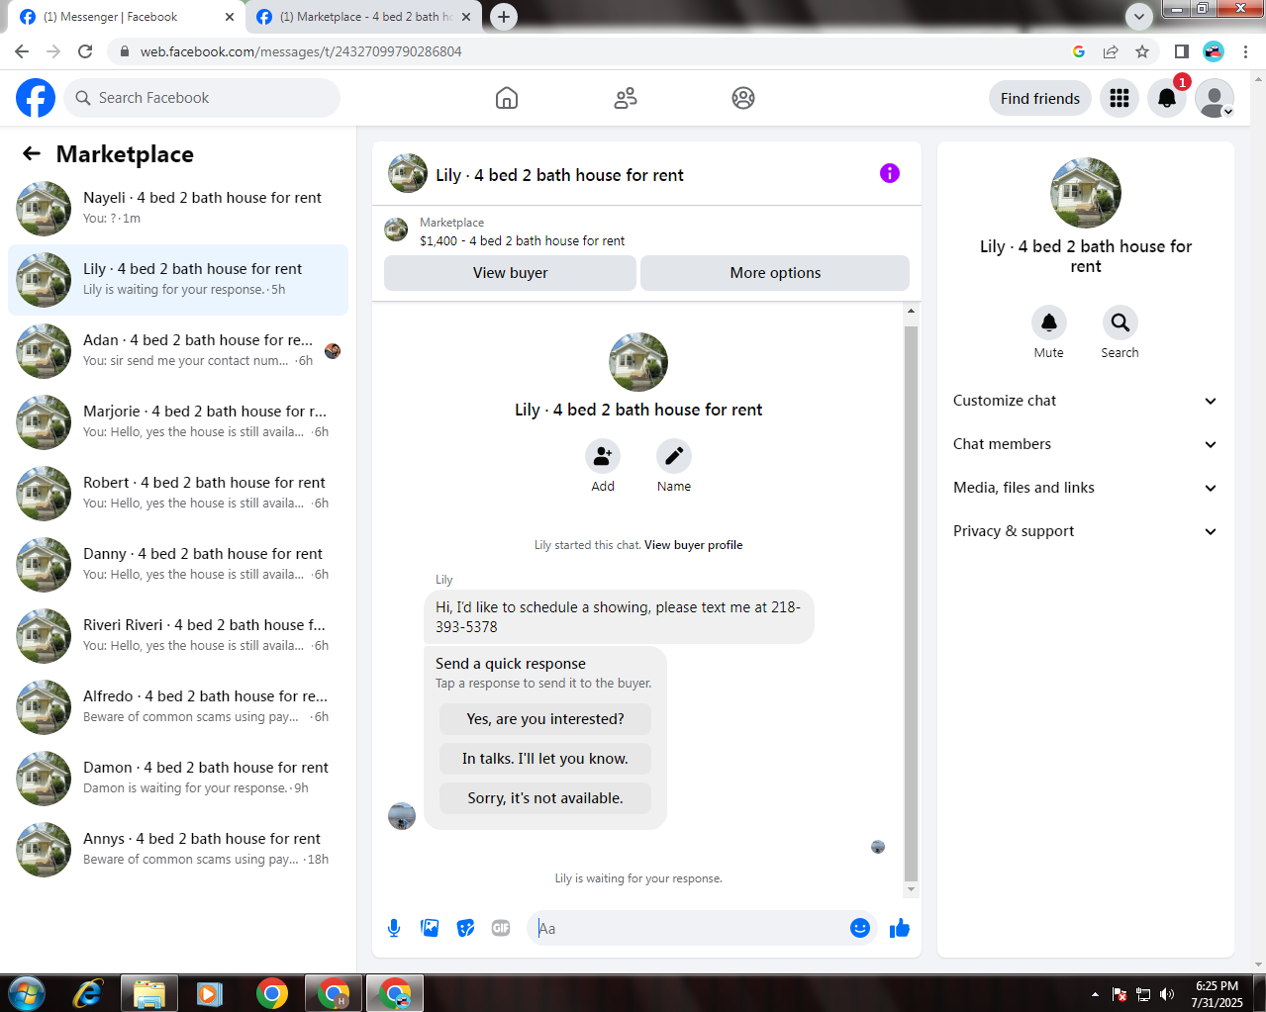Switch to the Messenger | Facebook tab
Image resolution: width=1266 pixels, height=1012 pixels.
(128, 17)
